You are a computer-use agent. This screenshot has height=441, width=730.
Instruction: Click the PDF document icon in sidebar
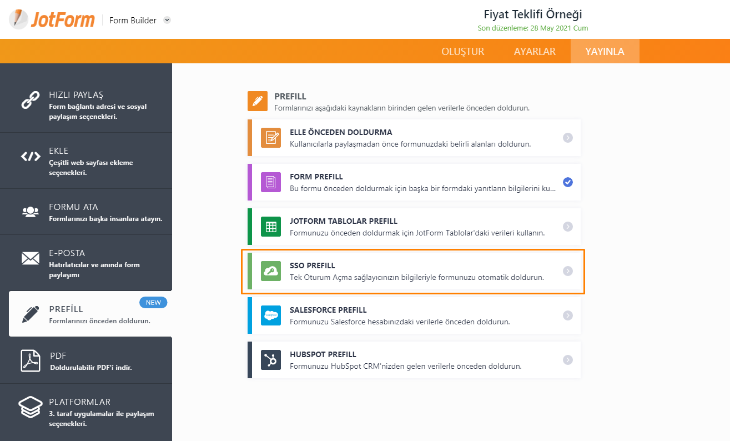point(30,360)
